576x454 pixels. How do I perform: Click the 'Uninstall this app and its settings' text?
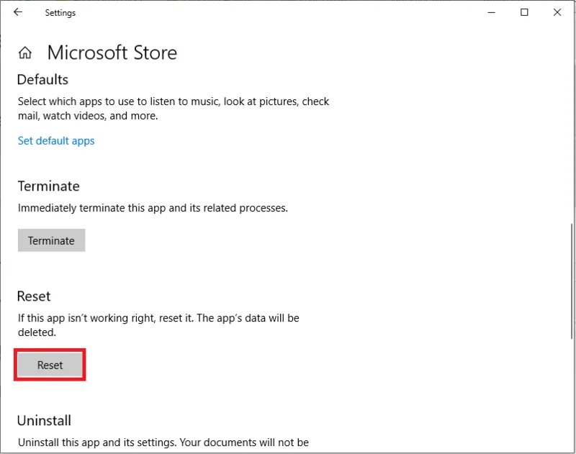[x=163, y=442]
